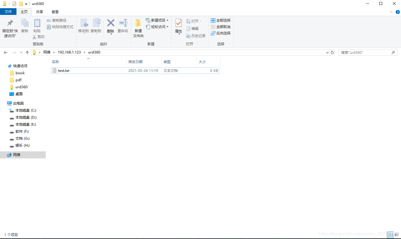Sort by the 修改日期 column header

coord(144,62)
